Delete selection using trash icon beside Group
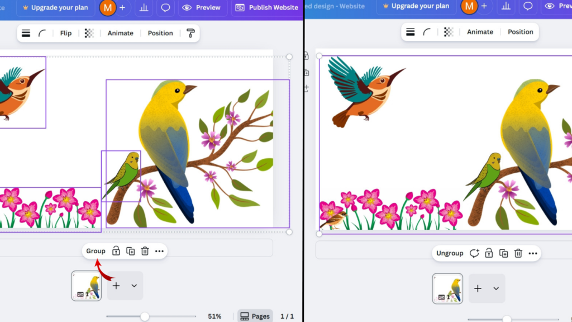This screenshot has height=322, width=572. click(145, 251)
